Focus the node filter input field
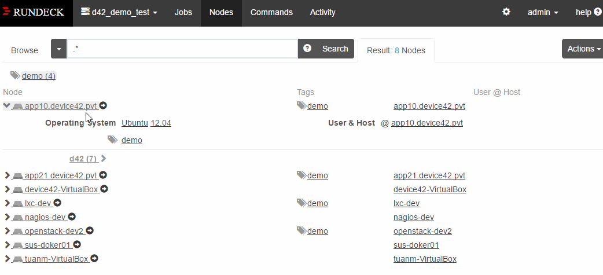 182,49
